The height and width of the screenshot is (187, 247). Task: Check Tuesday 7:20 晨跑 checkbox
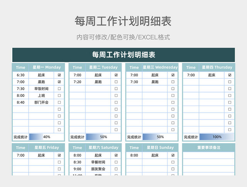pyautogui.click(x=116, y=82)
